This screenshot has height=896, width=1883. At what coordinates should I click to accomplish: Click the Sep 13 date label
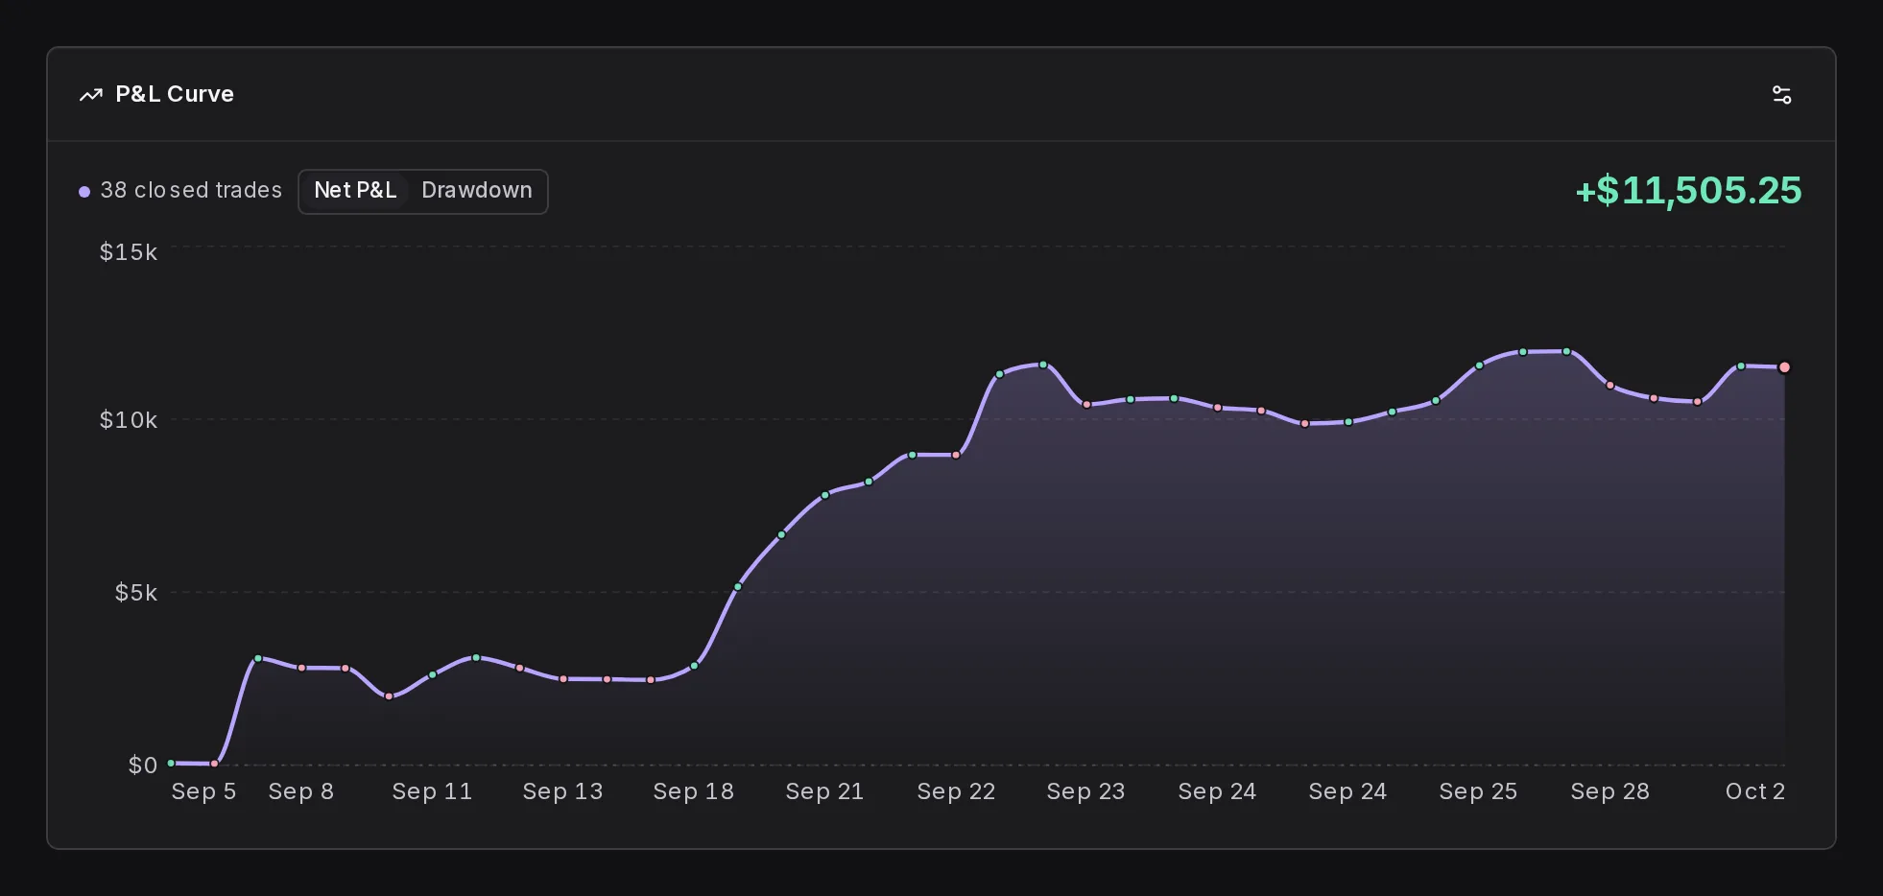coord(562,791)
